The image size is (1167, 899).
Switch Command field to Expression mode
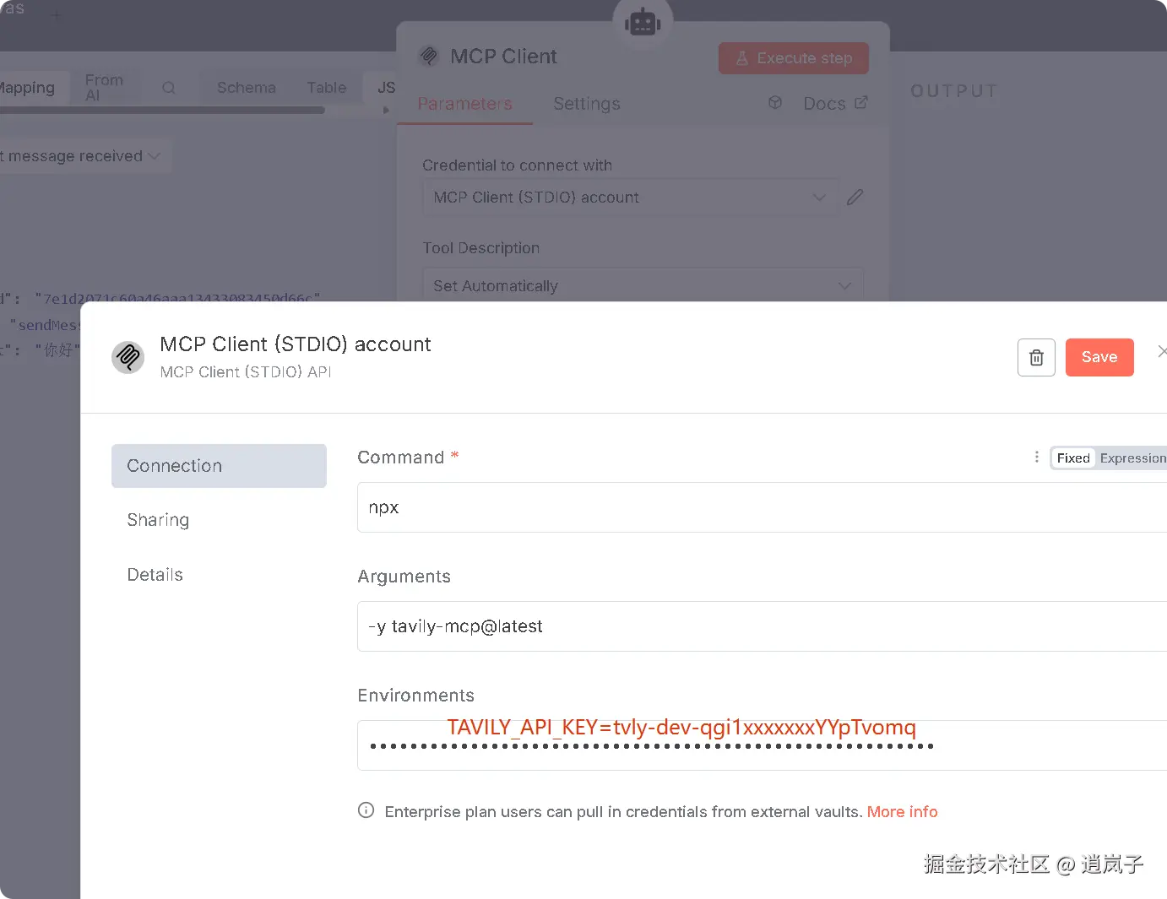pyautogui.click(x=1132, y=458)
